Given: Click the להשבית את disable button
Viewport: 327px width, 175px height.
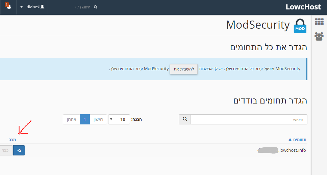Looking at the screenshot, I should [x=184, y=69].
